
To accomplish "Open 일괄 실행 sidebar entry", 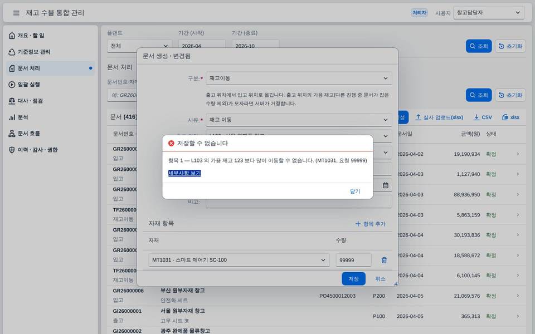I will pos(51,85).
